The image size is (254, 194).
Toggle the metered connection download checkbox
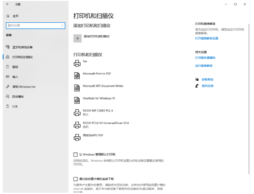[75, 179]
